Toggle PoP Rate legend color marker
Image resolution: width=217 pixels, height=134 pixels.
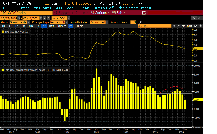[3, 70]
